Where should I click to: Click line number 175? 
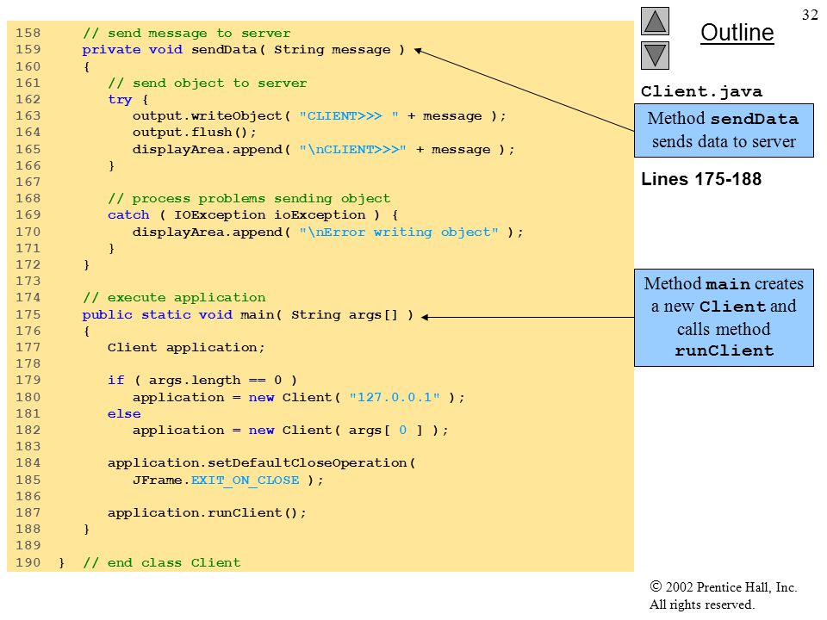[28, 315]
